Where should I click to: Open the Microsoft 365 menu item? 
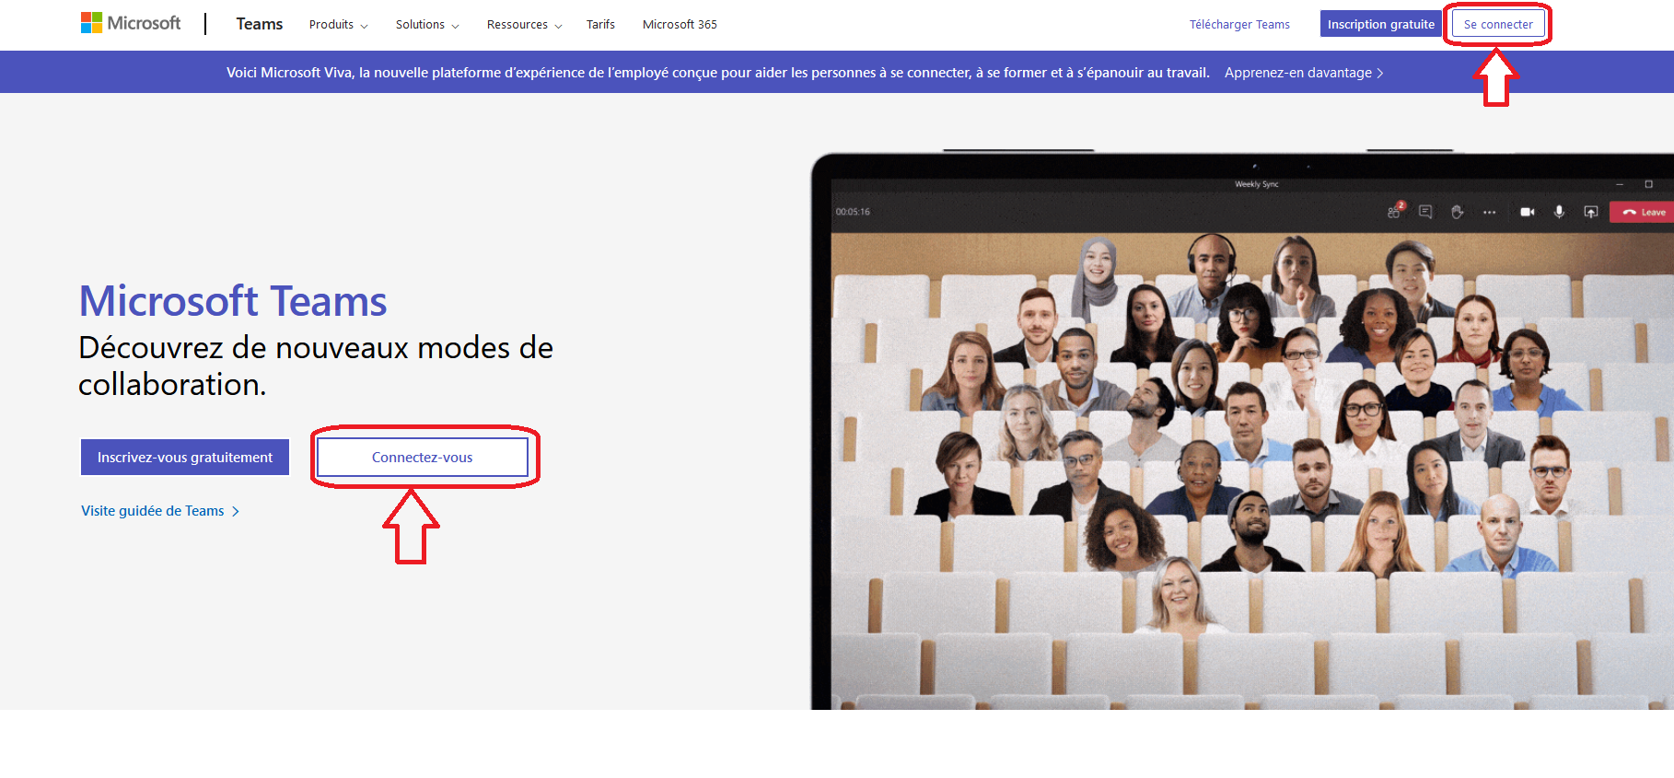click(680, 25)
